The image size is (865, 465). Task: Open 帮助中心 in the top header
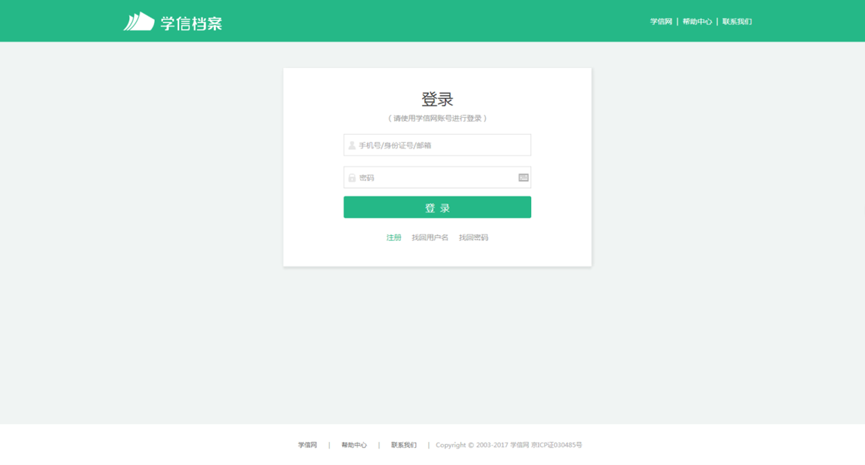(697, 22)
